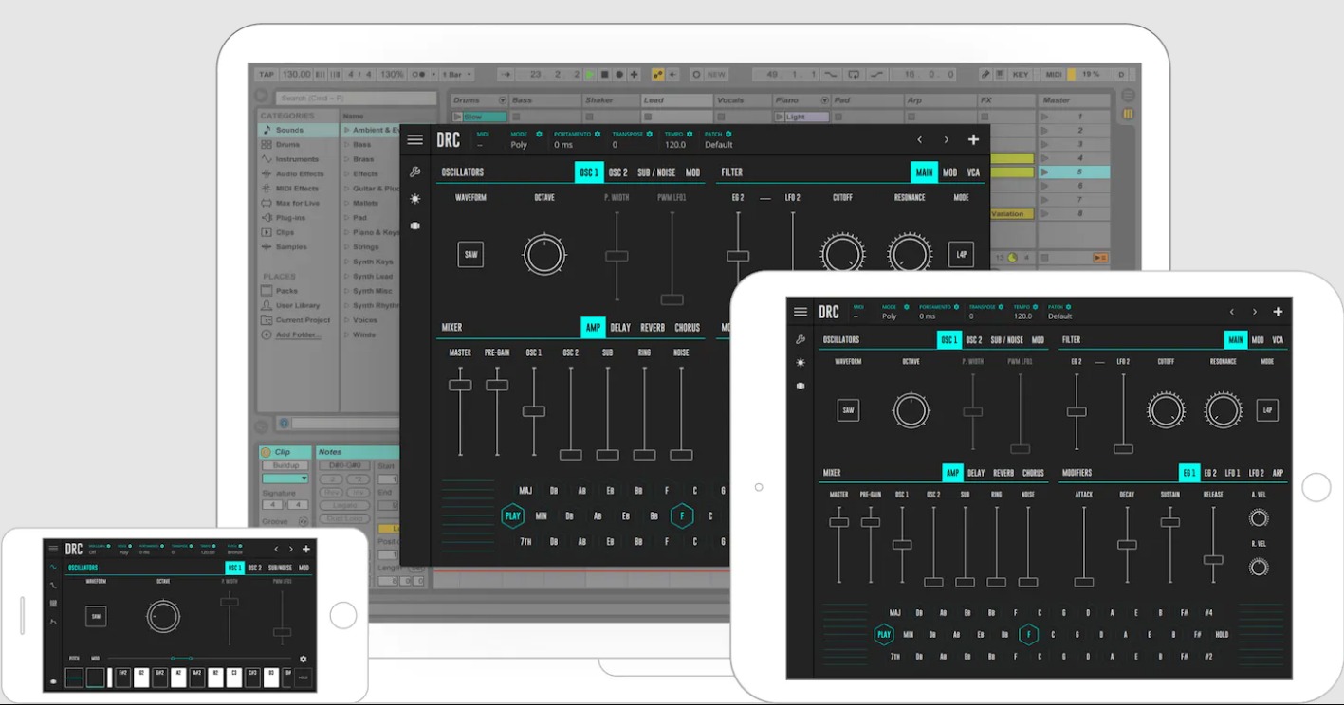Click the plus icon on the phone DRC

(x=305, y=549)
